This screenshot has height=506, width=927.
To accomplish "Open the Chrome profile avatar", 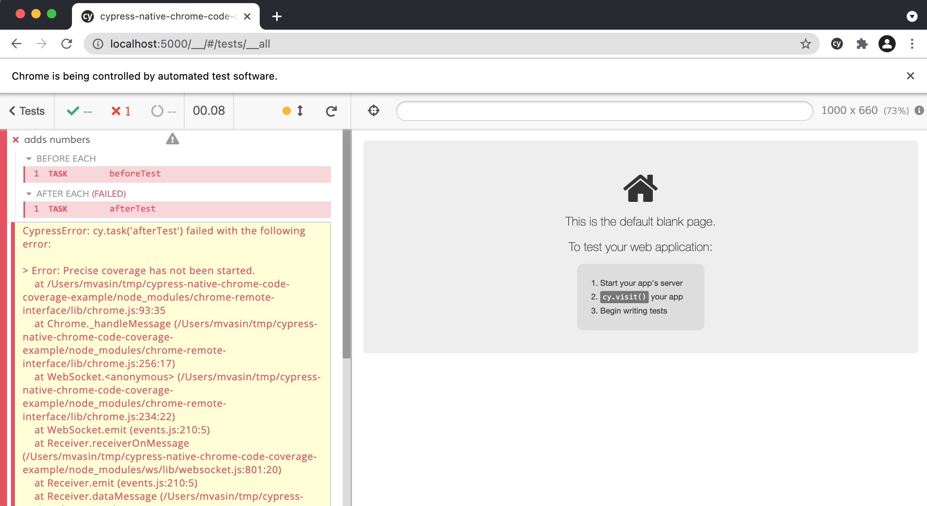I will point(887,44).
